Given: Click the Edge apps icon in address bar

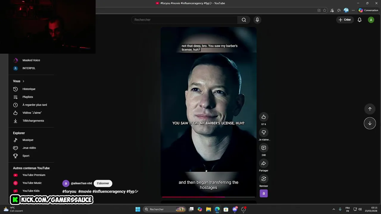Looking at the screenshot, I should (x=319, y=10).
